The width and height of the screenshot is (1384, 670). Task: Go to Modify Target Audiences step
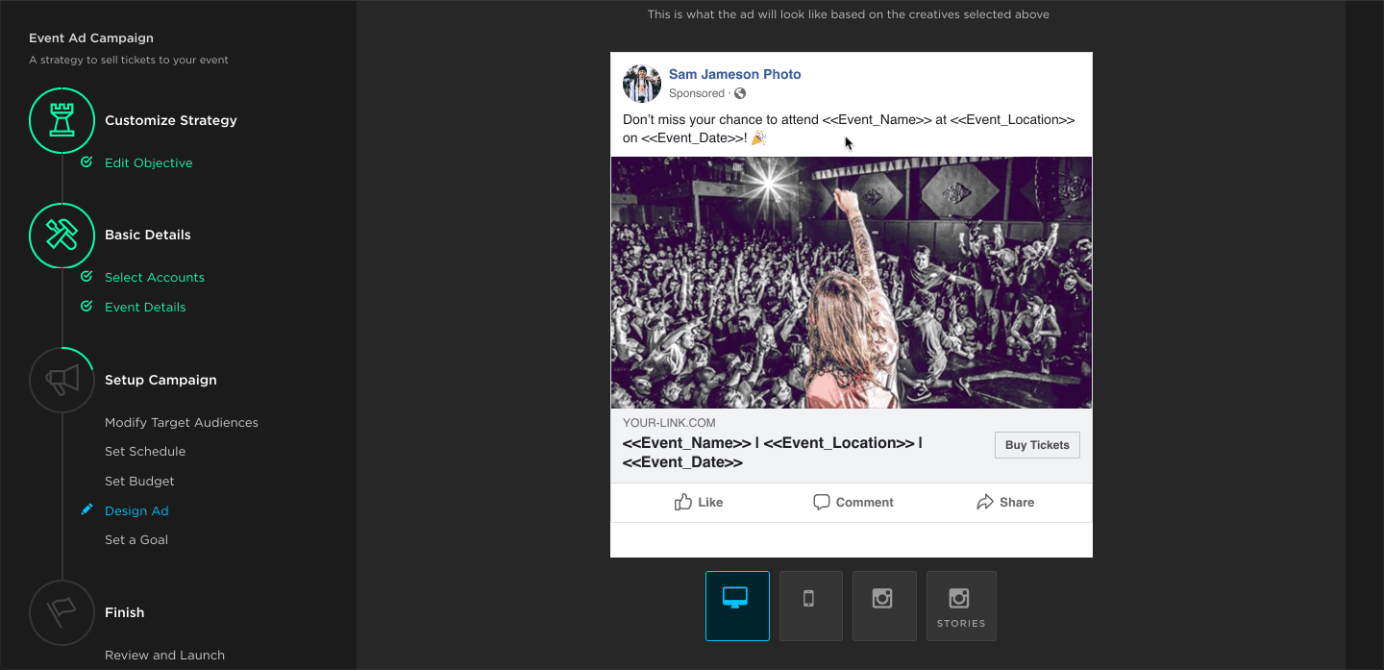182,422
